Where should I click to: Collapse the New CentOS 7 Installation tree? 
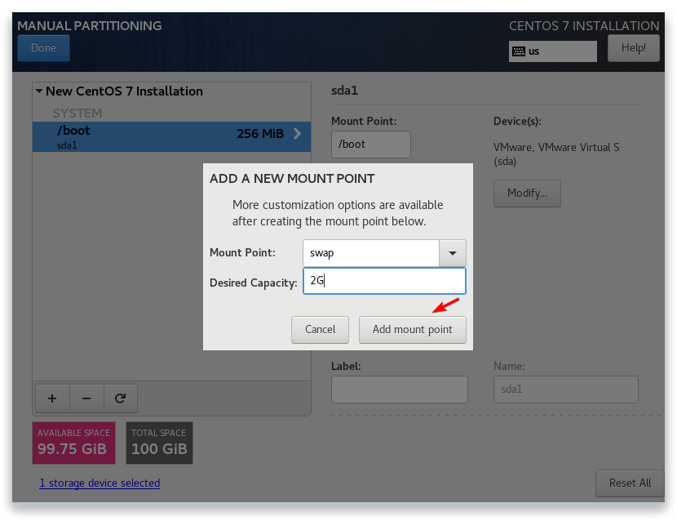click(x=39, y=91)
